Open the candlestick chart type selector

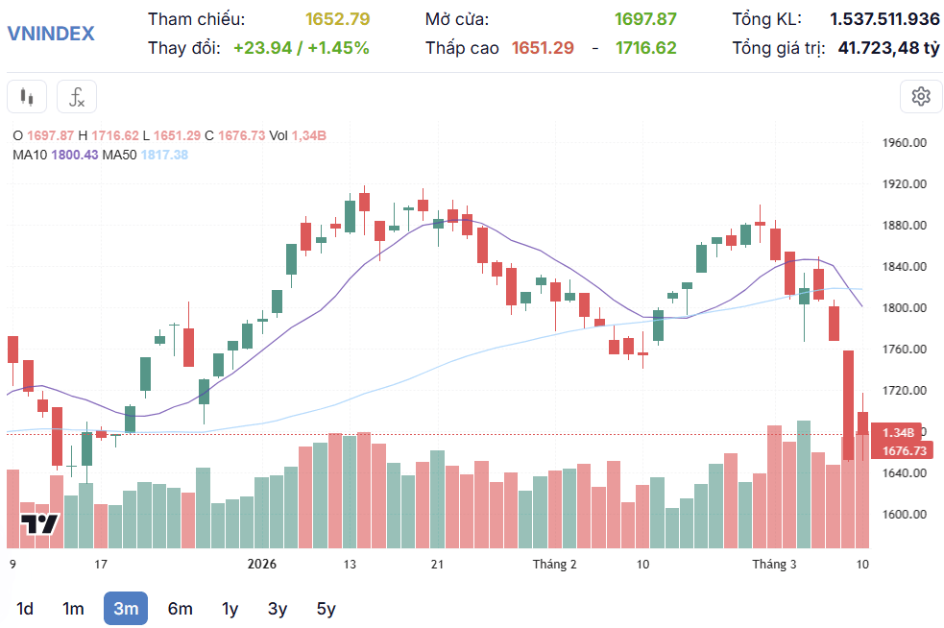pyautogui.click(x=27, y=96)
